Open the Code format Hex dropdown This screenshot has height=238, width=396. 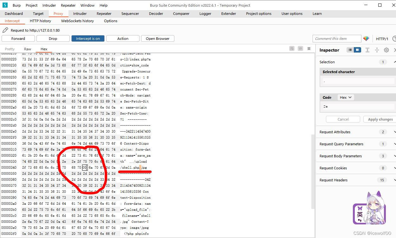tap(346, 97)
